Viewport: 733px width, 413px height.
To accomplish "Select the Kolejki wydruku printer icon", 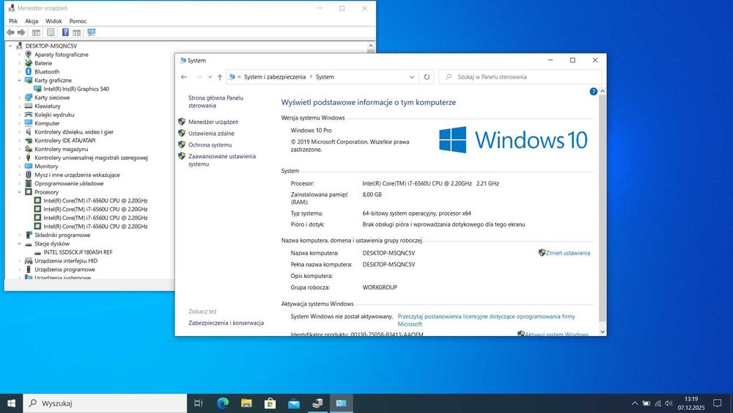I will click(29, 114).
